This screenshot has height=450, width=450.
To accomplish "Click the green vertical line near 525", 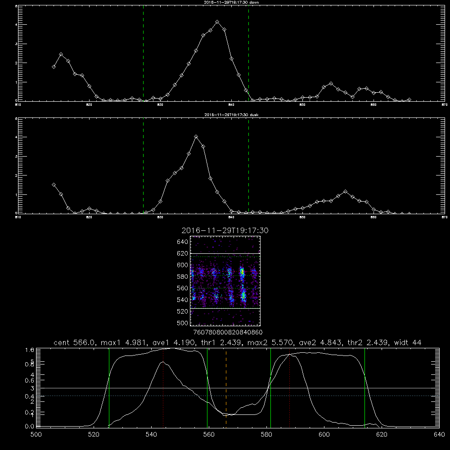I will [109, 387].
